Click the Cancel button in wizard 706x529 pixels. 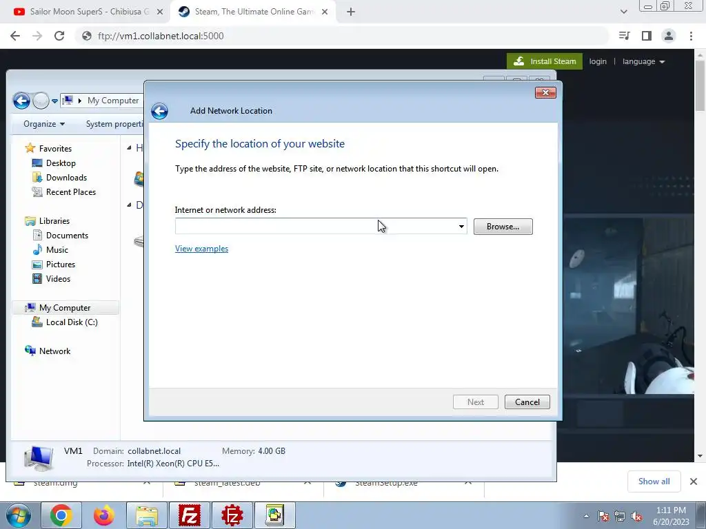coord(527,402)
